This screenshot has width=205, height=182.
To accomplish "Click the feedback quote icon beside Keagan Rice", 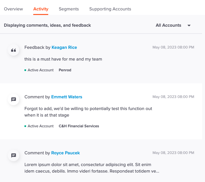I will [13, 50].
